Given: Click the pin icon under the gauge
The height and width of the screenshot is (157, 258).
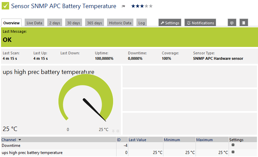Looking at the screenshot, I should click(113, 131).
